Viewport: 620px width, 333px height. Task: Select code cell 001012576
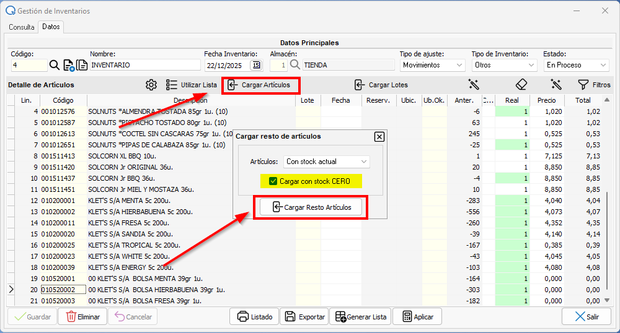click(x=63, y=111)
